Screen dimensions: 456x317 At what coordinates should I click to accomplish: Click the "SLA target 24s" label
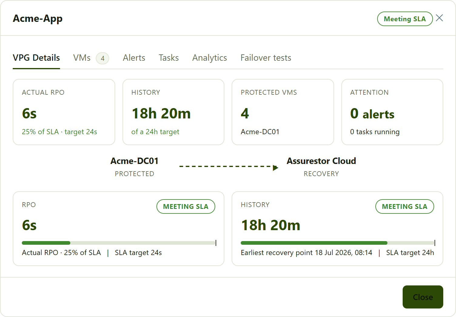[x=138, y=253]
